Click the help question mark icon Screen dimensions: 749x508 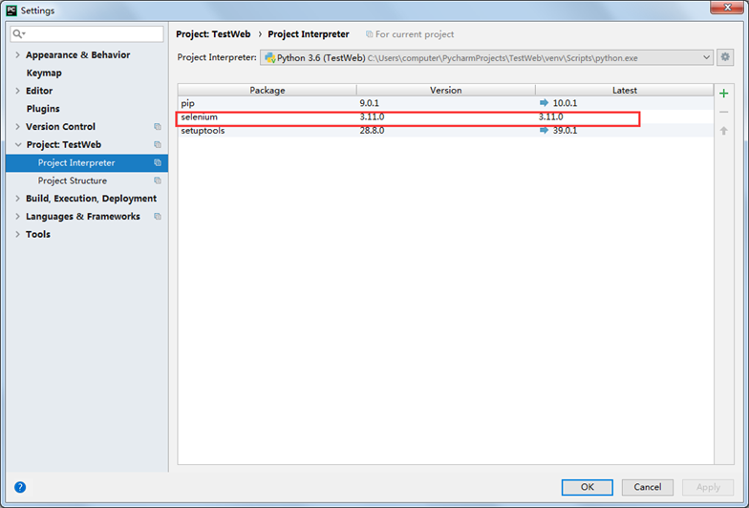20,487
